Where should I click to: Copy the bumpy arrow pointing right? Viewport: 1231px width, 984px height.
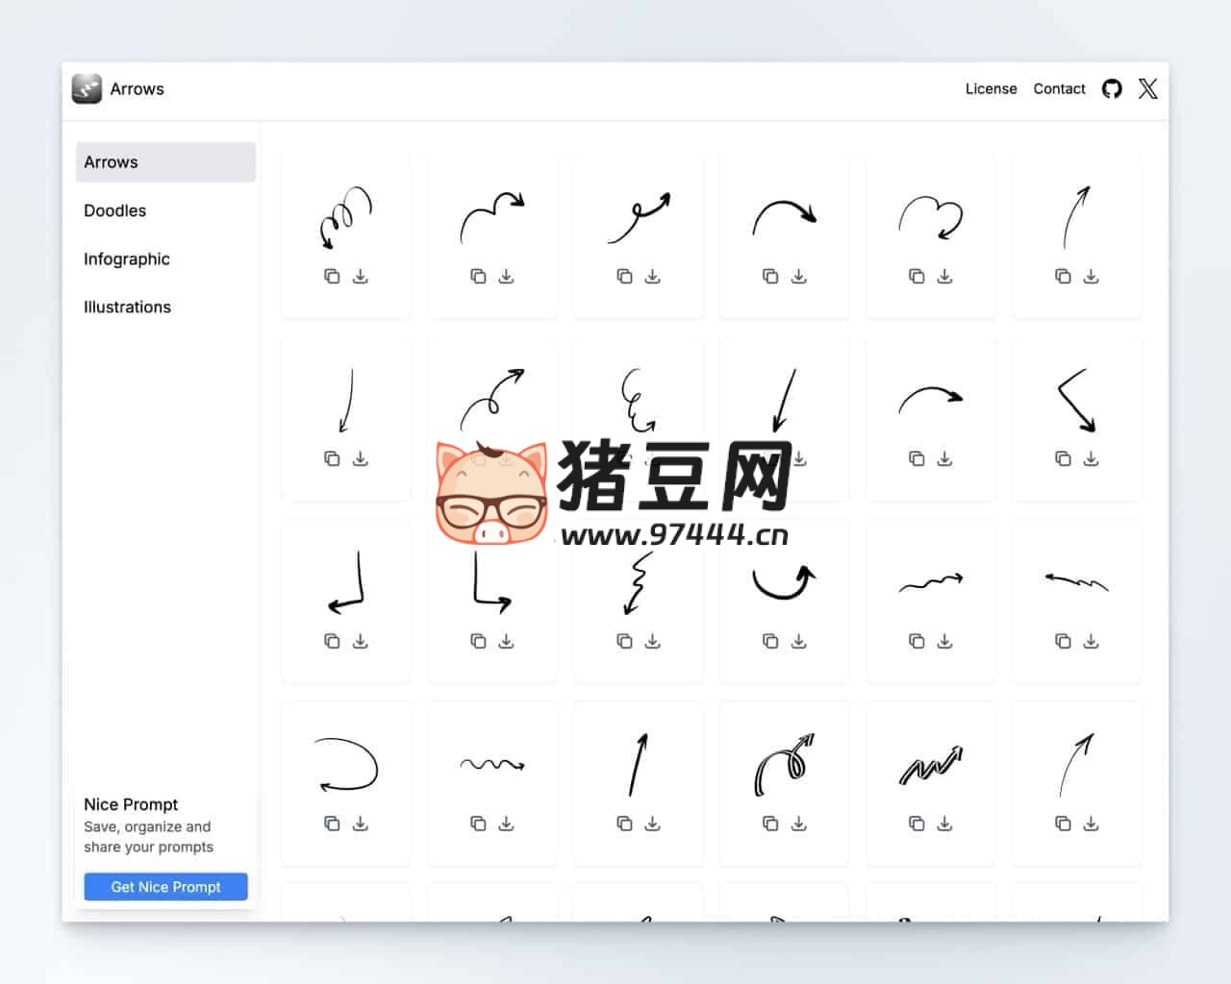coord(478,276)
